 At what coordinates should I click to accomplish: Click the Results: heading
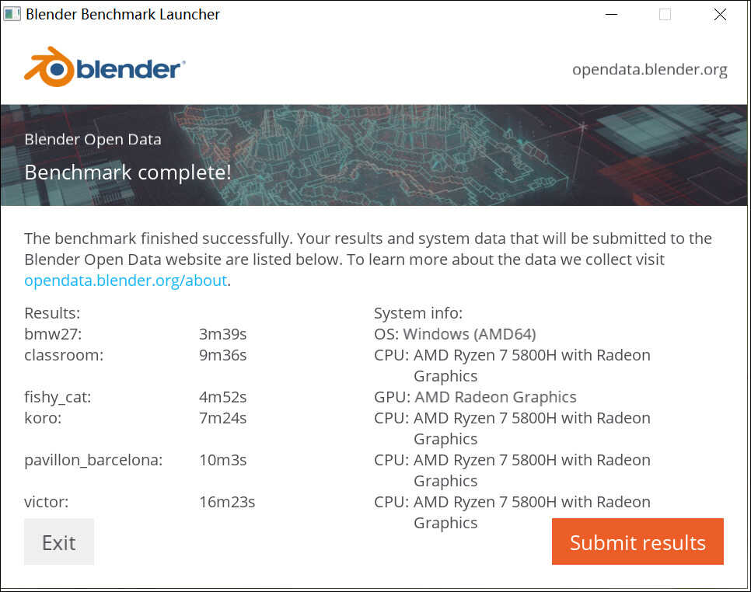(52, 313)
